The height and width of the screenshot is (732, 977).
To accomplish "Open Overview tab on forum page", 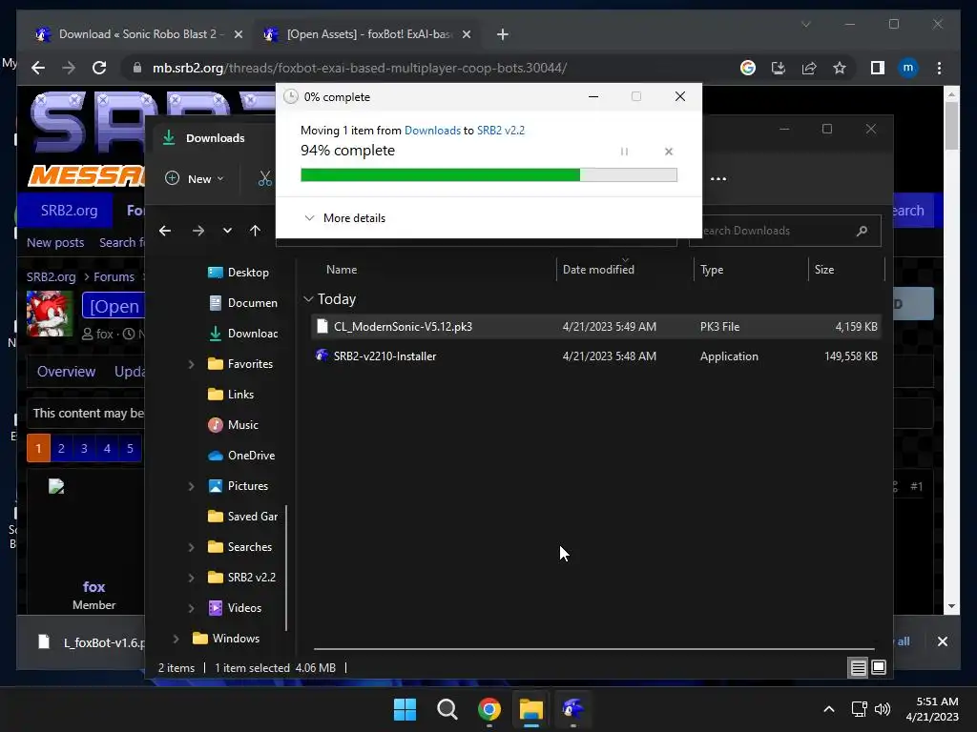I will [x=66, y=372].
